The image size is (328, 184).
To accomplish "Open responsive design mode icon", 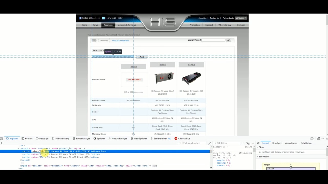I will (318, 139).
